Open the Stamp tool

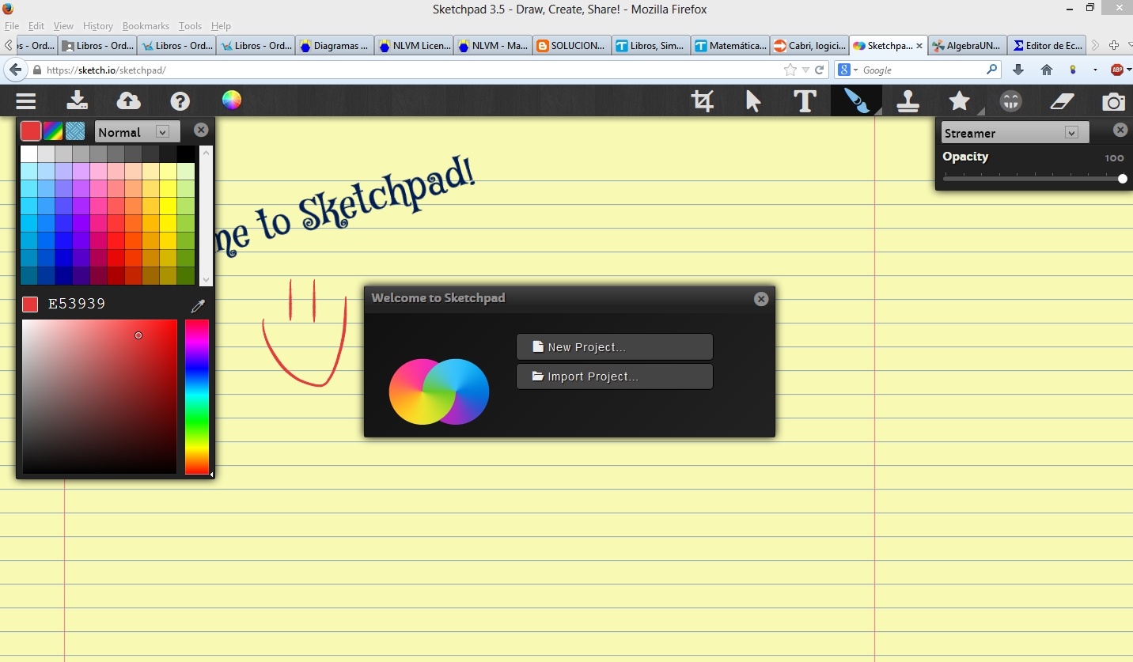[x=908, y=101]
